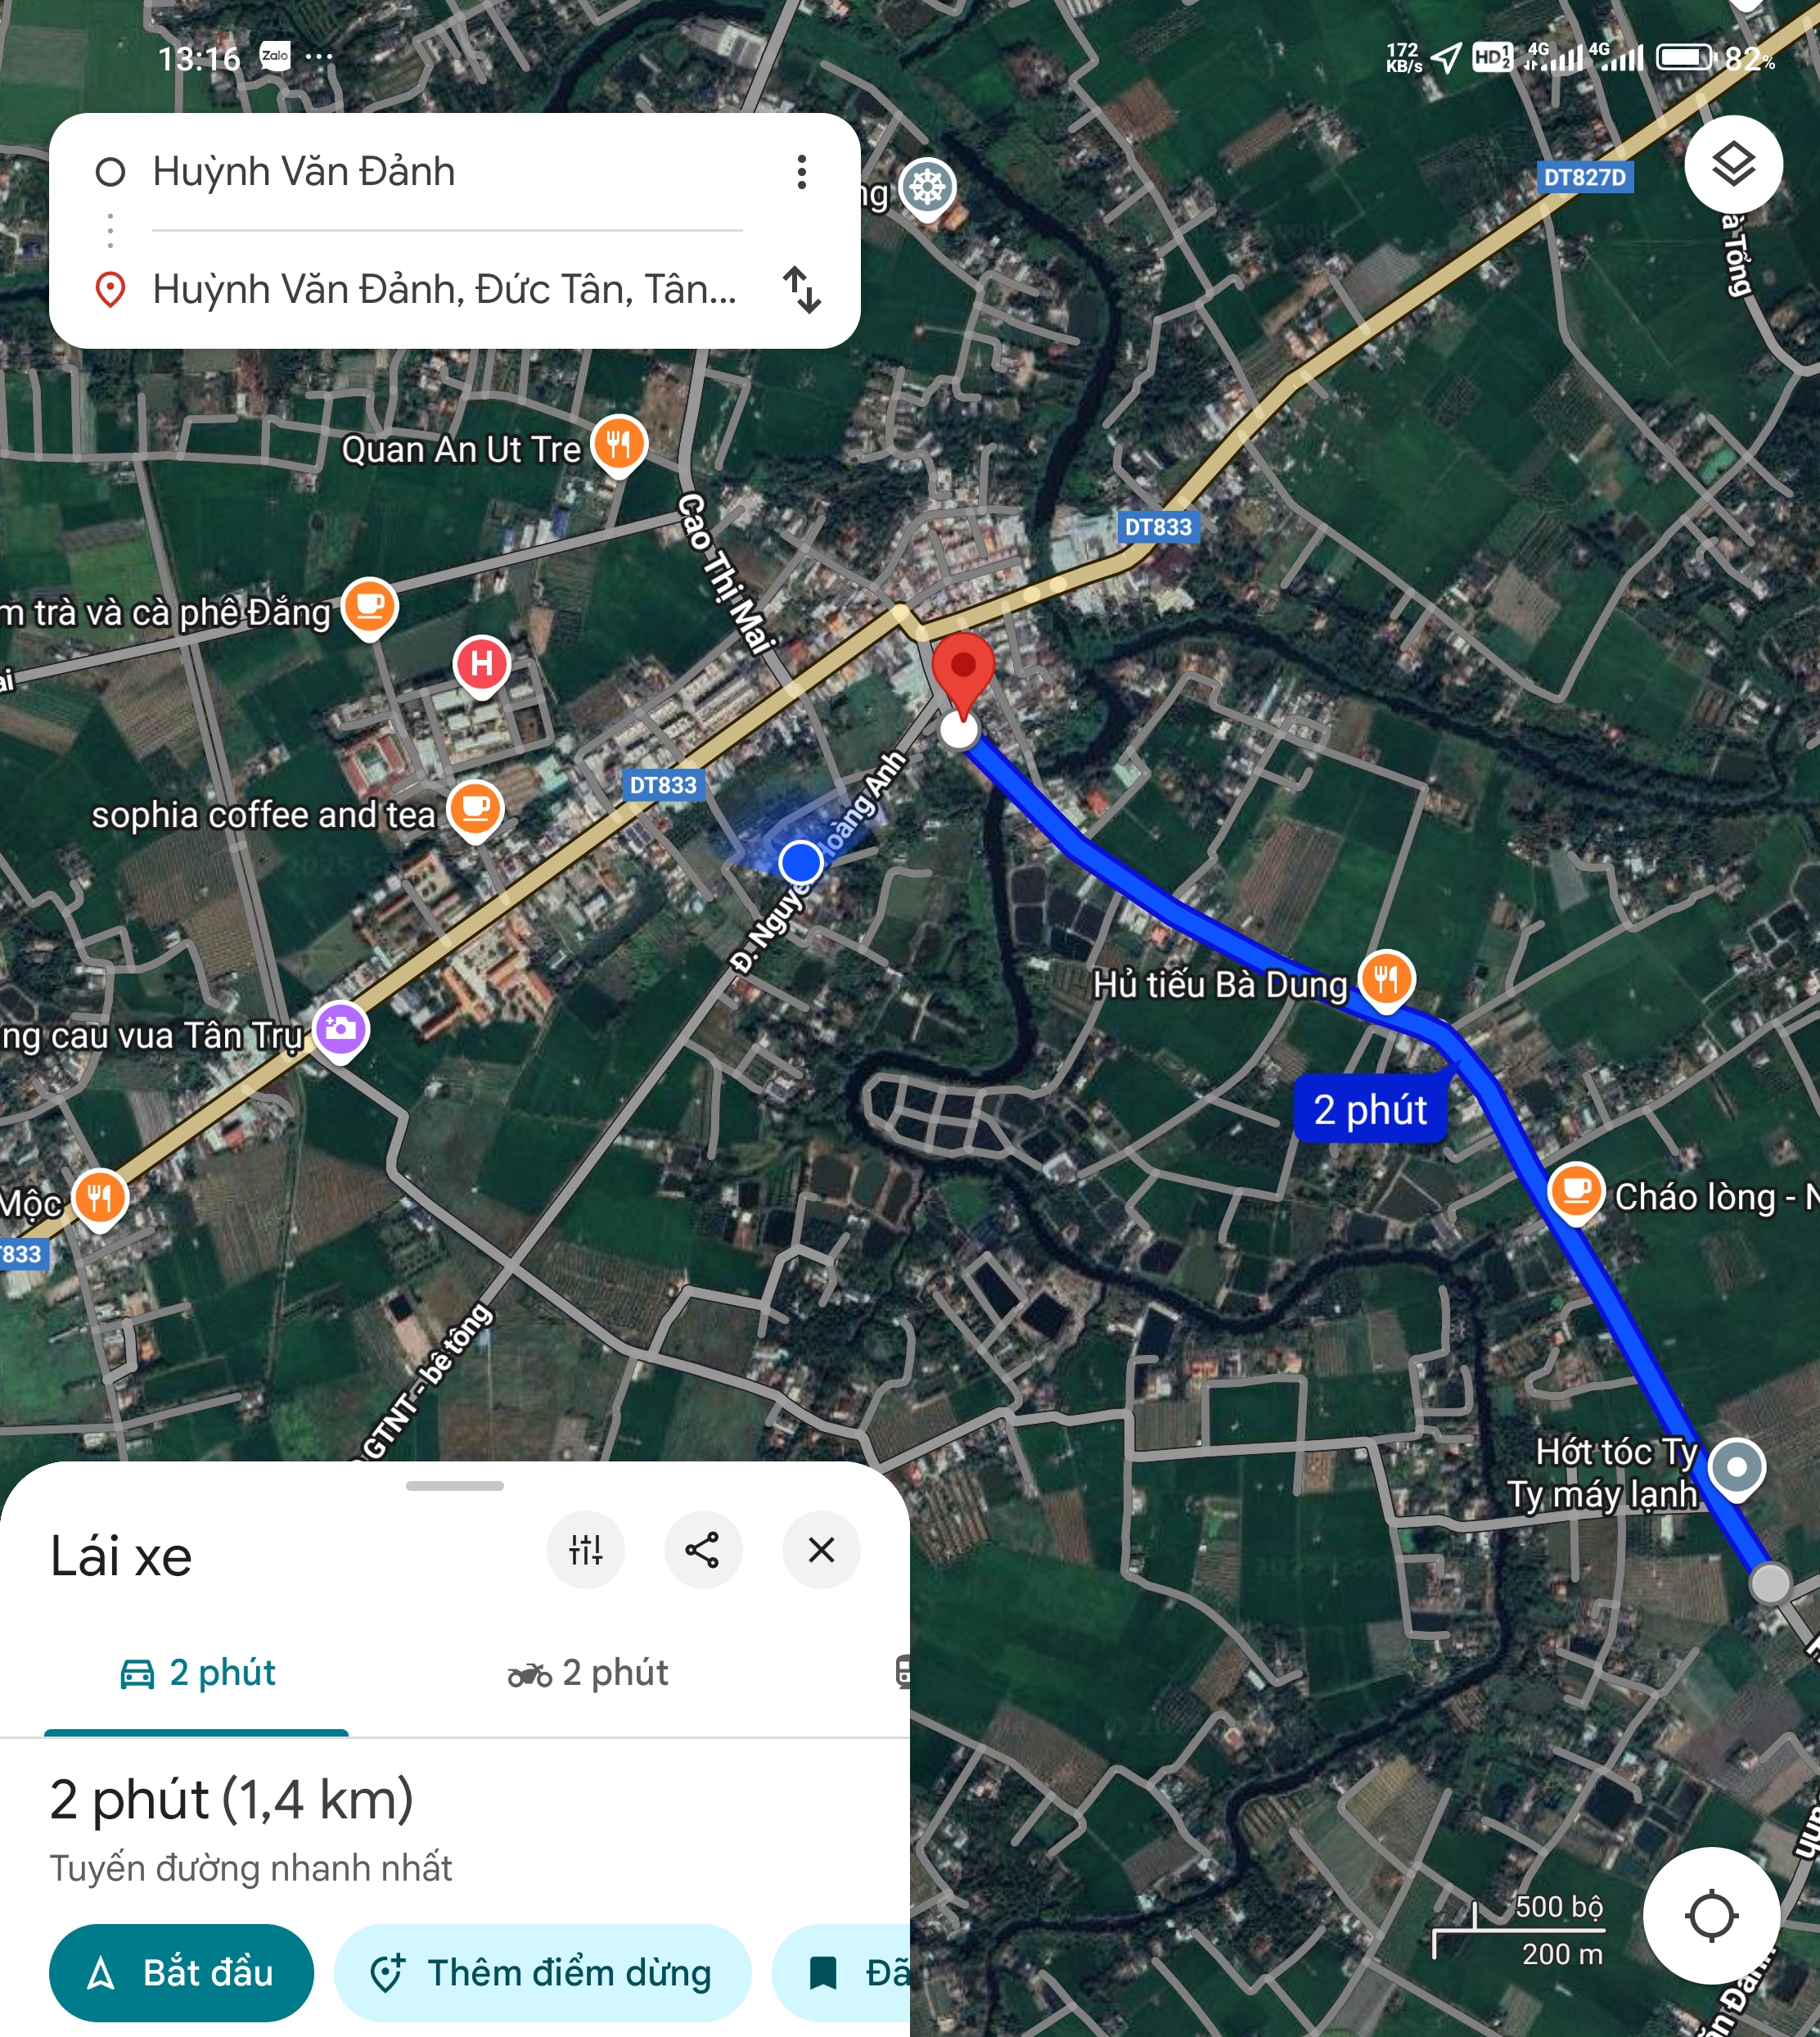1820x2037 pixels.
Task: Swap start and destination arrows
Action: [x=802, y=290]
